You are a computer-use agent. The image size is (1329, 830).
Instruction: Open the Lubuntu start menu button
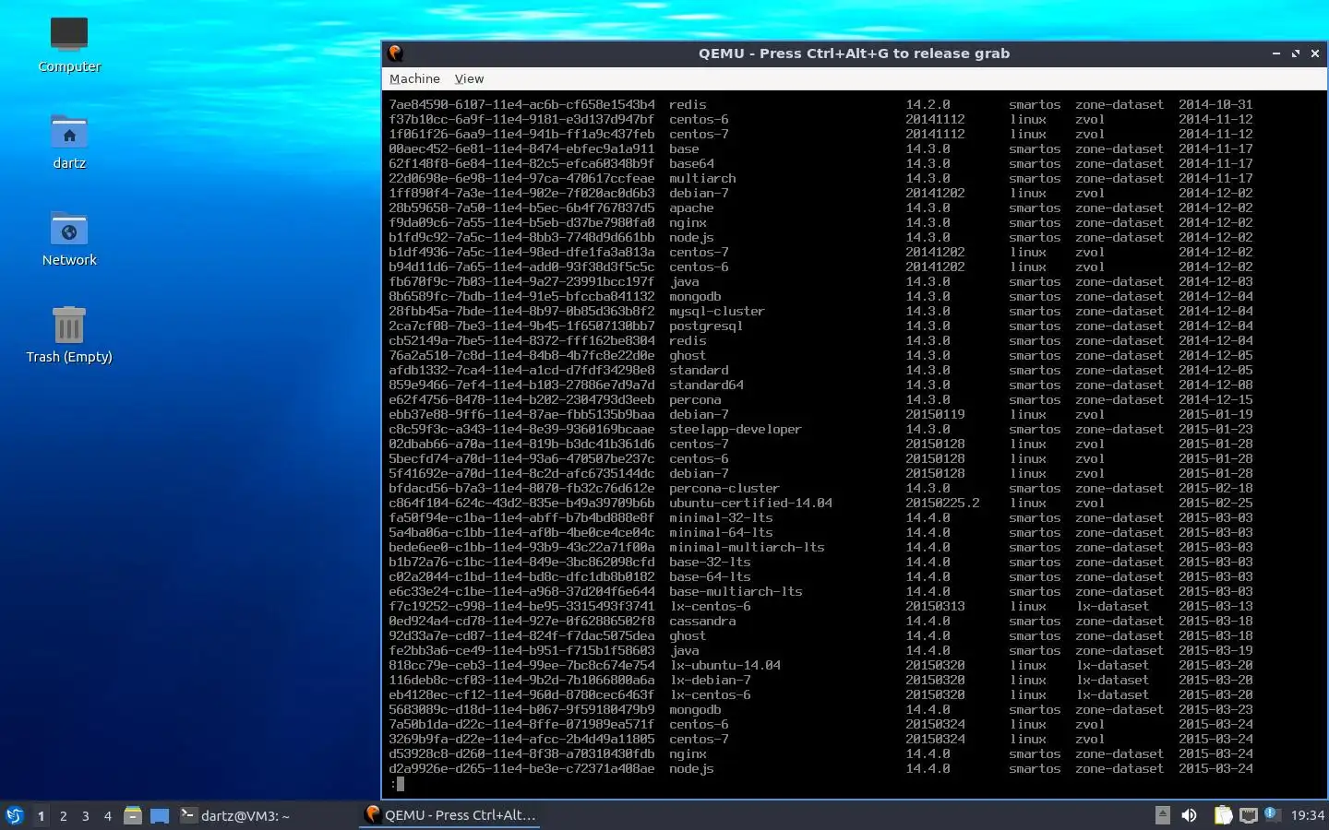coord(15,815)
